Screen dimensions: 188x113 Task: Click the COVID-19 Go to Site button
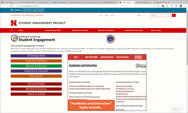[x=27, y=10]
